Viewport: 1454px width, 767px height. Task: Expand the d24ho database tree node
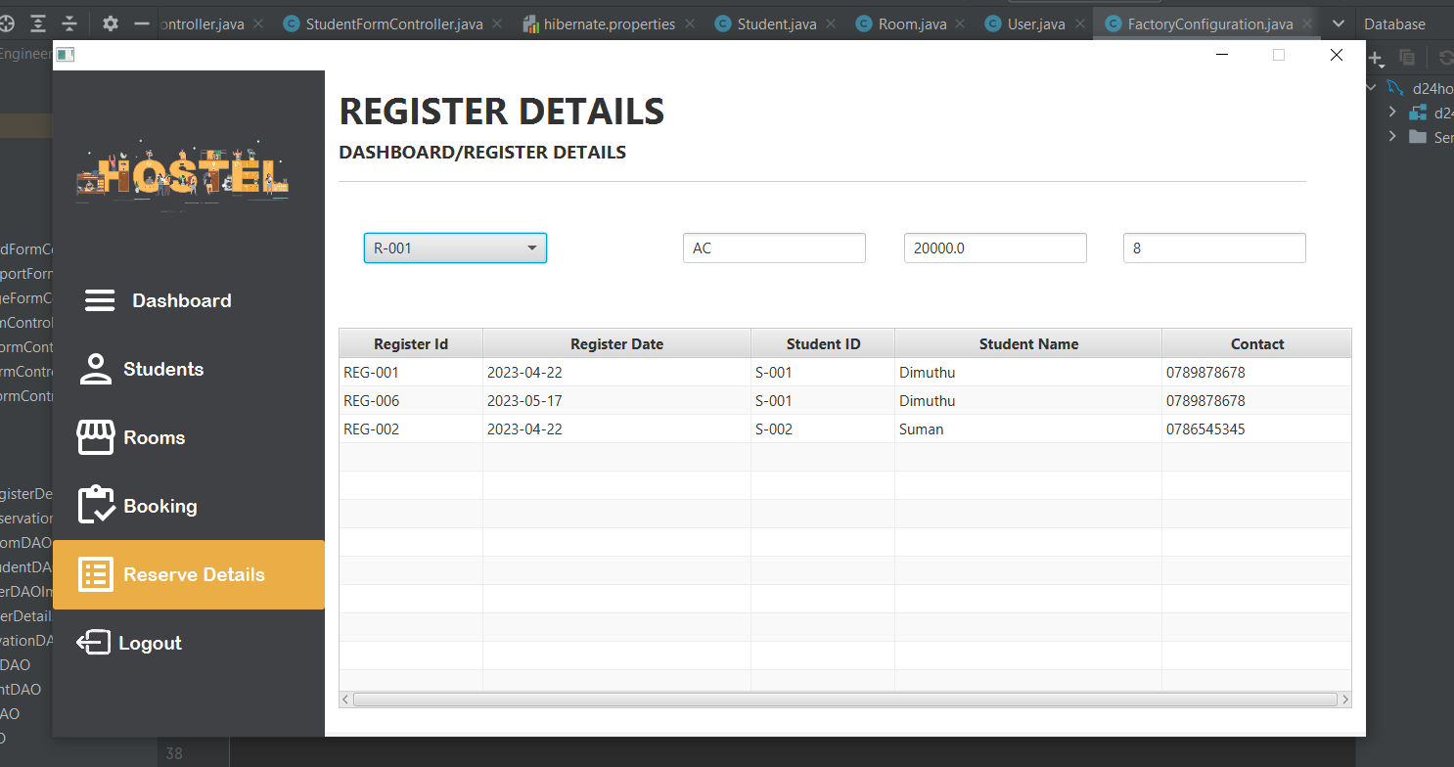click(1371, 87)
